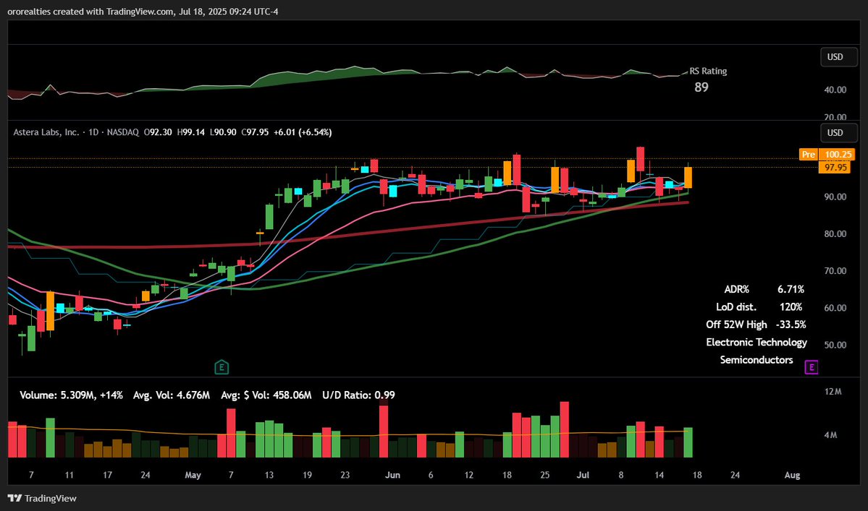Screen dimensions: 868x511
Task: Click the 4M volume axis label
Action: tap(830, 435)
